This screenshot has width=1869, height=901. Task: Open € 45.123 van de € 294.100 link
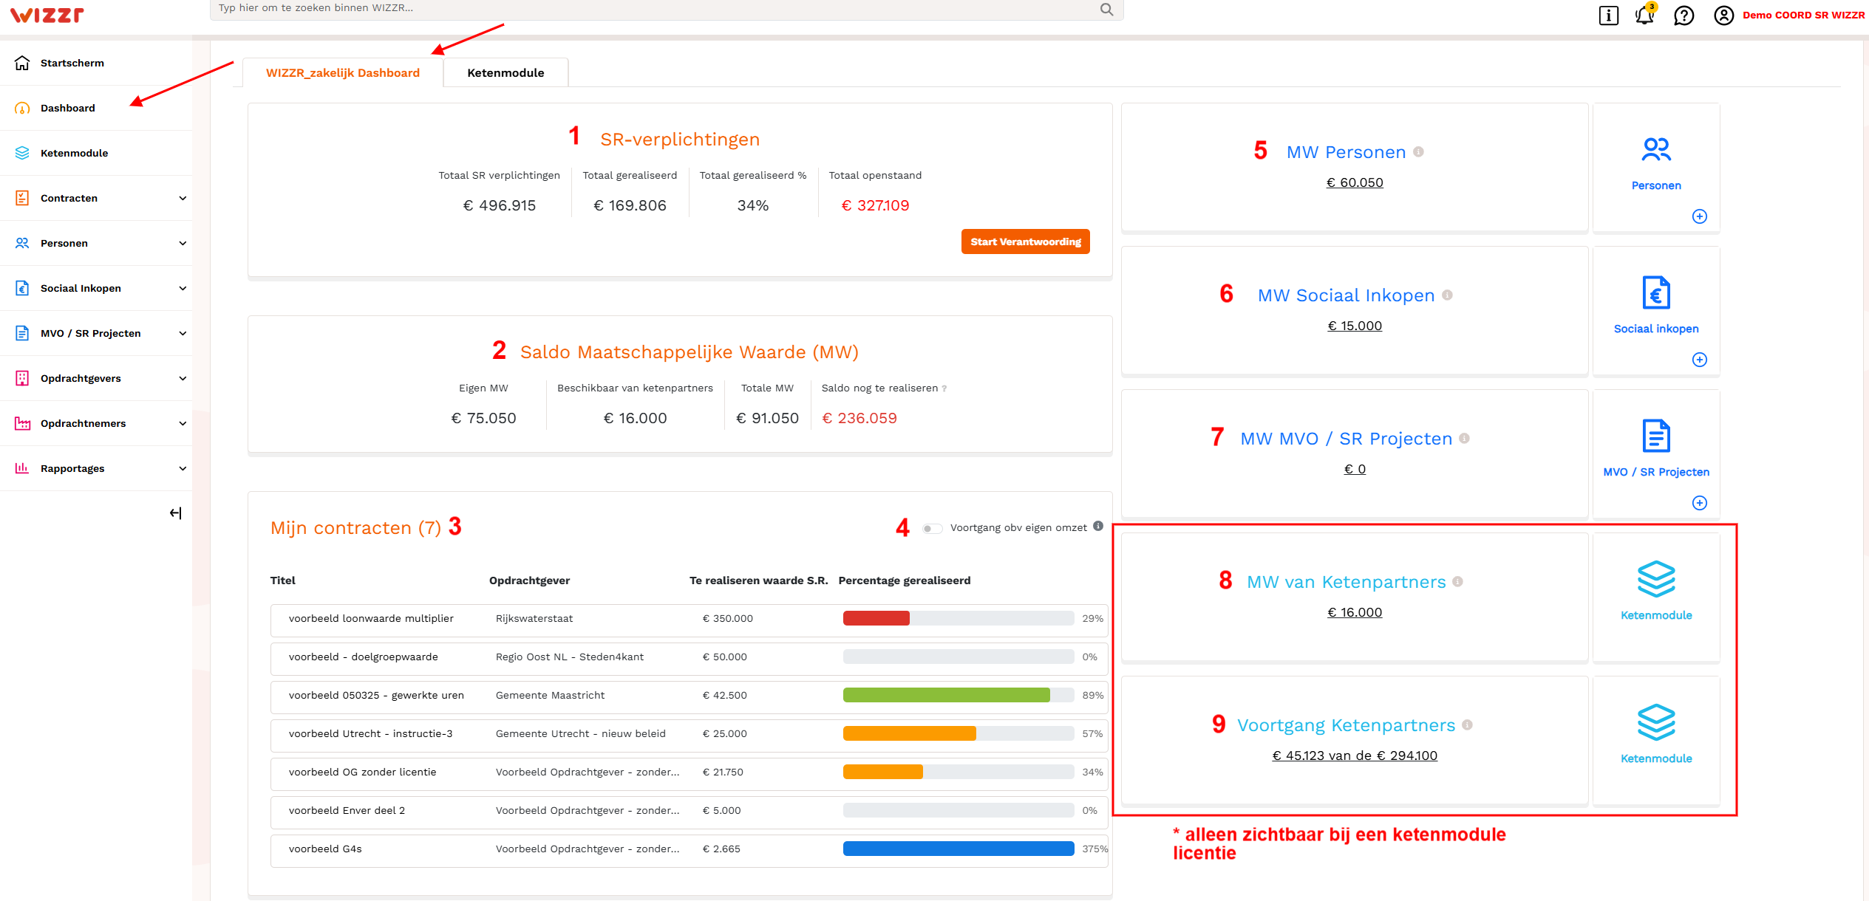click(1355, 756)
